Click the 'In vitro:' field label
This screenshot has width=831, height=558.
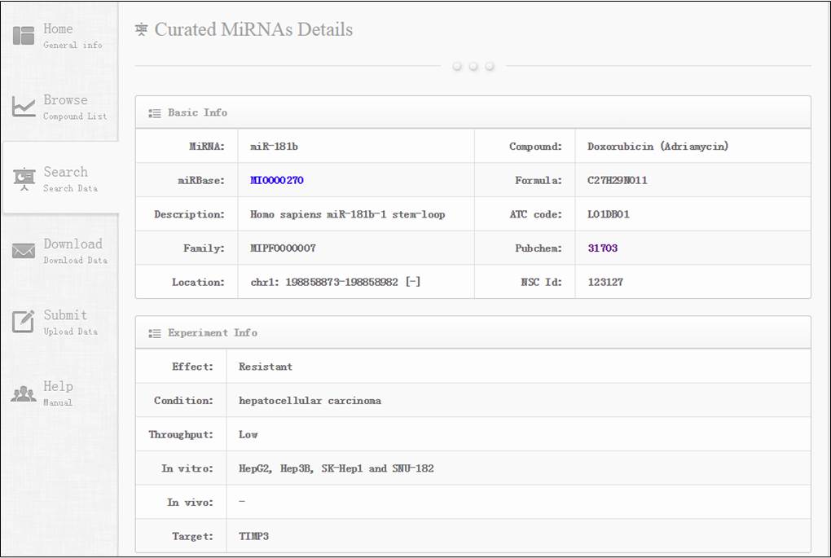[187, 468]
